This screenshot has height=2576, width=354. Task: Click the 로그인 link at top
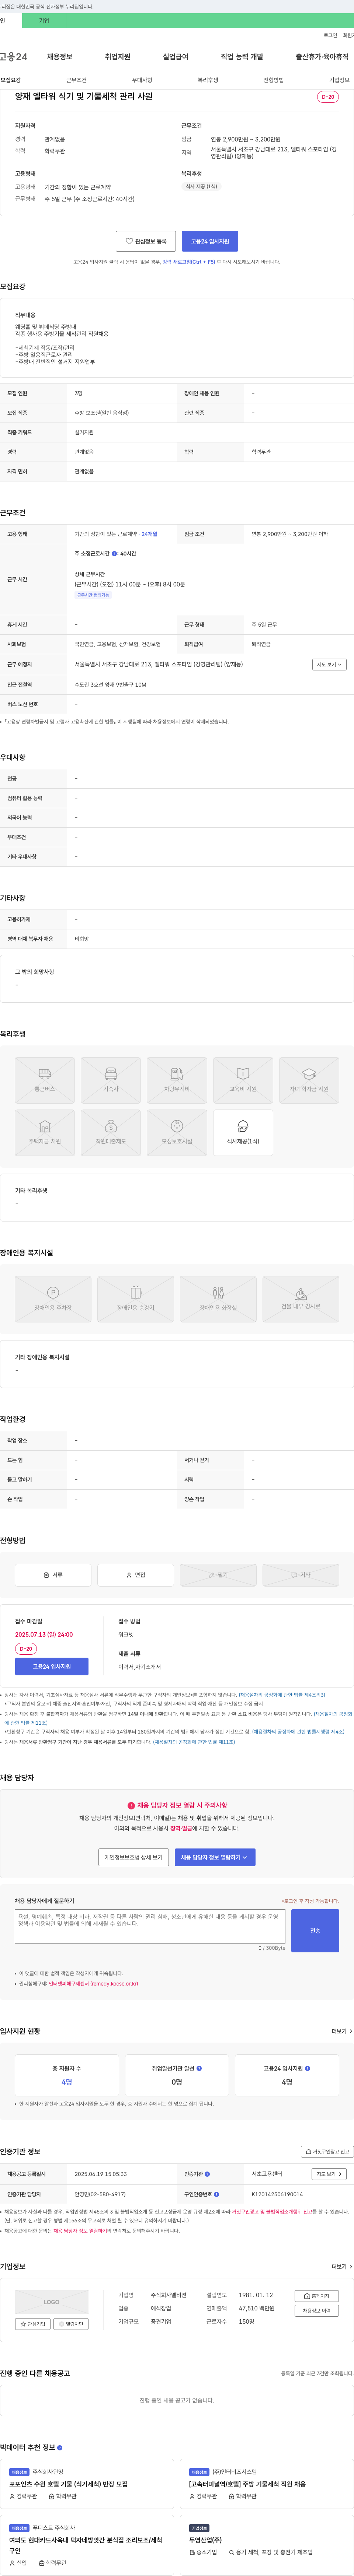(330, 35)
